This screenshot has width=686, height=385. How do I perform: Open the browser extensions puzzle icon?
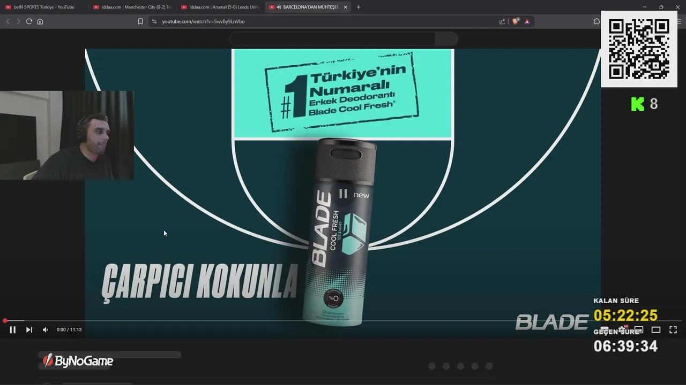point(596,21)
